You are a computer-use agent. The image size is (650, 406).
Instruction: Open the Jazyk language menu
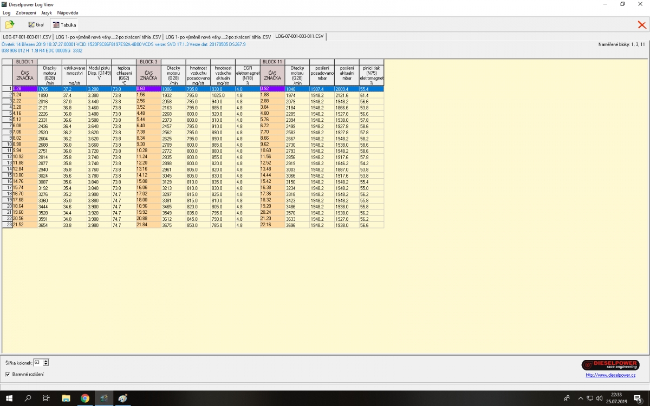[x=47, y=12]
